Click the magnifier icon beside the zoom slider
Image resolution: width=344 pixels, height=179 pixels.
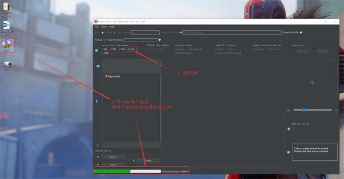click(x=288, y=110)
